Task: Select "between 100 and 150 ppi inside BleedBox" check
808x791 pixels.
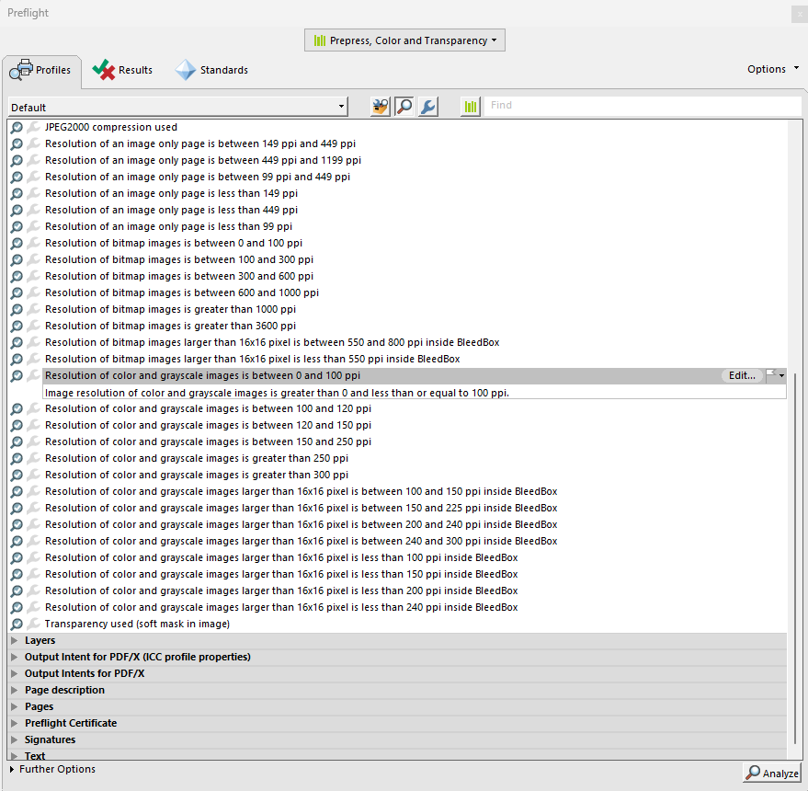Action: [x=301, y=491]
